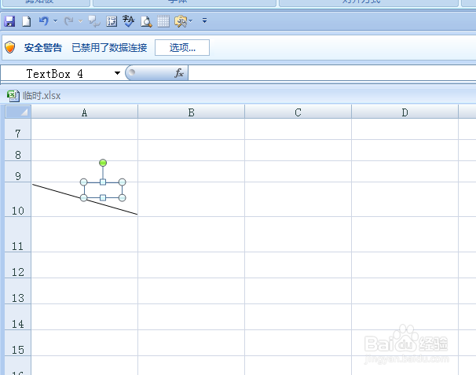Image resolution: width=476 pixels, height=375 pixels.
Task: Undo the last action
Action: point(44,21)
